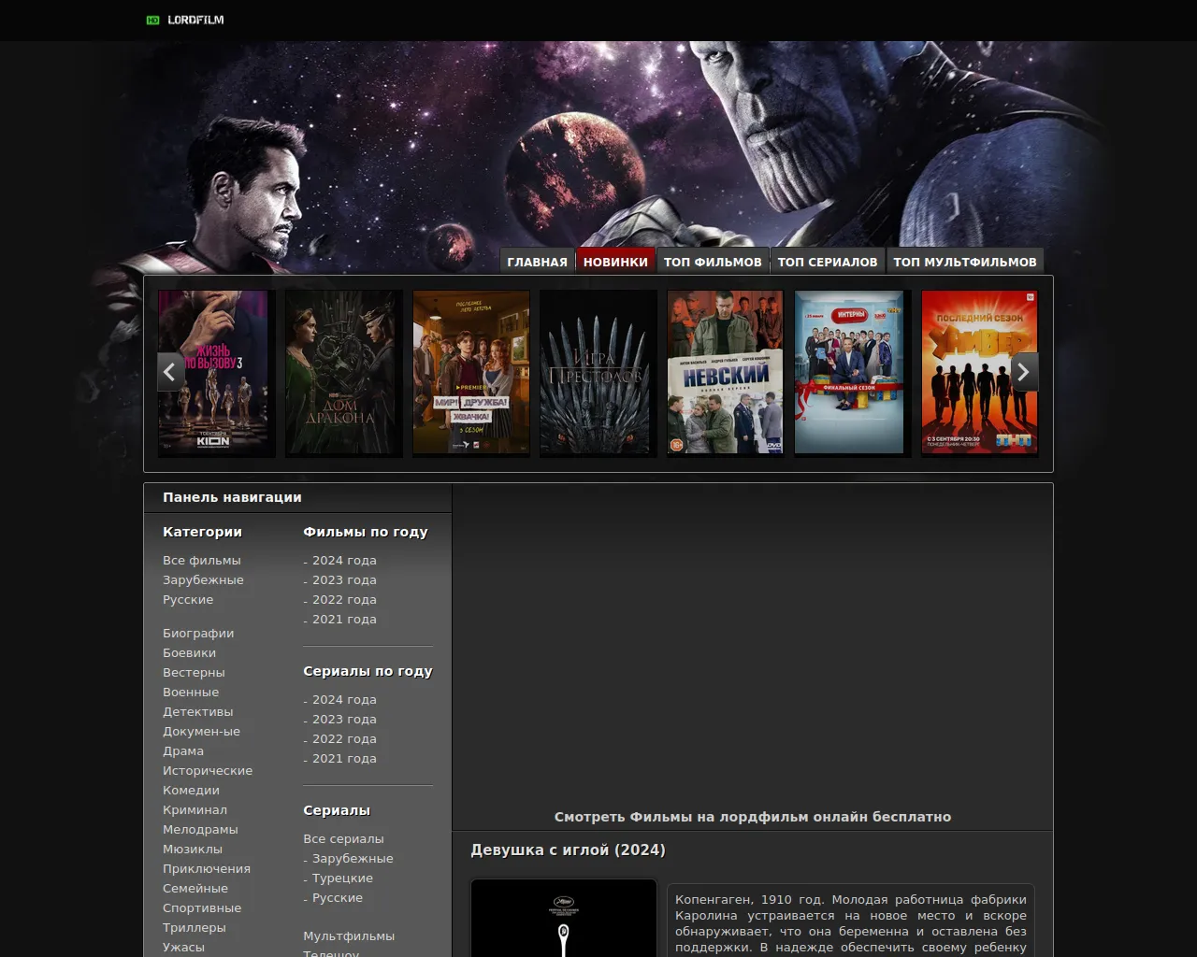View series from 2023 года
1197x957 pixels.
coord(344,720)
